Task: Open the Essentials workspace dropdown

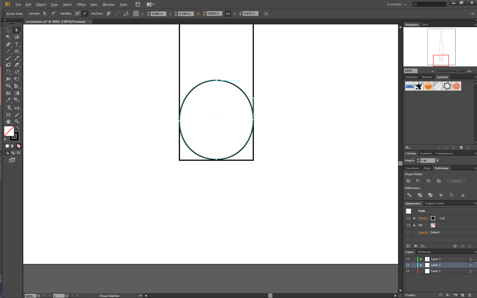Action: 396,4
